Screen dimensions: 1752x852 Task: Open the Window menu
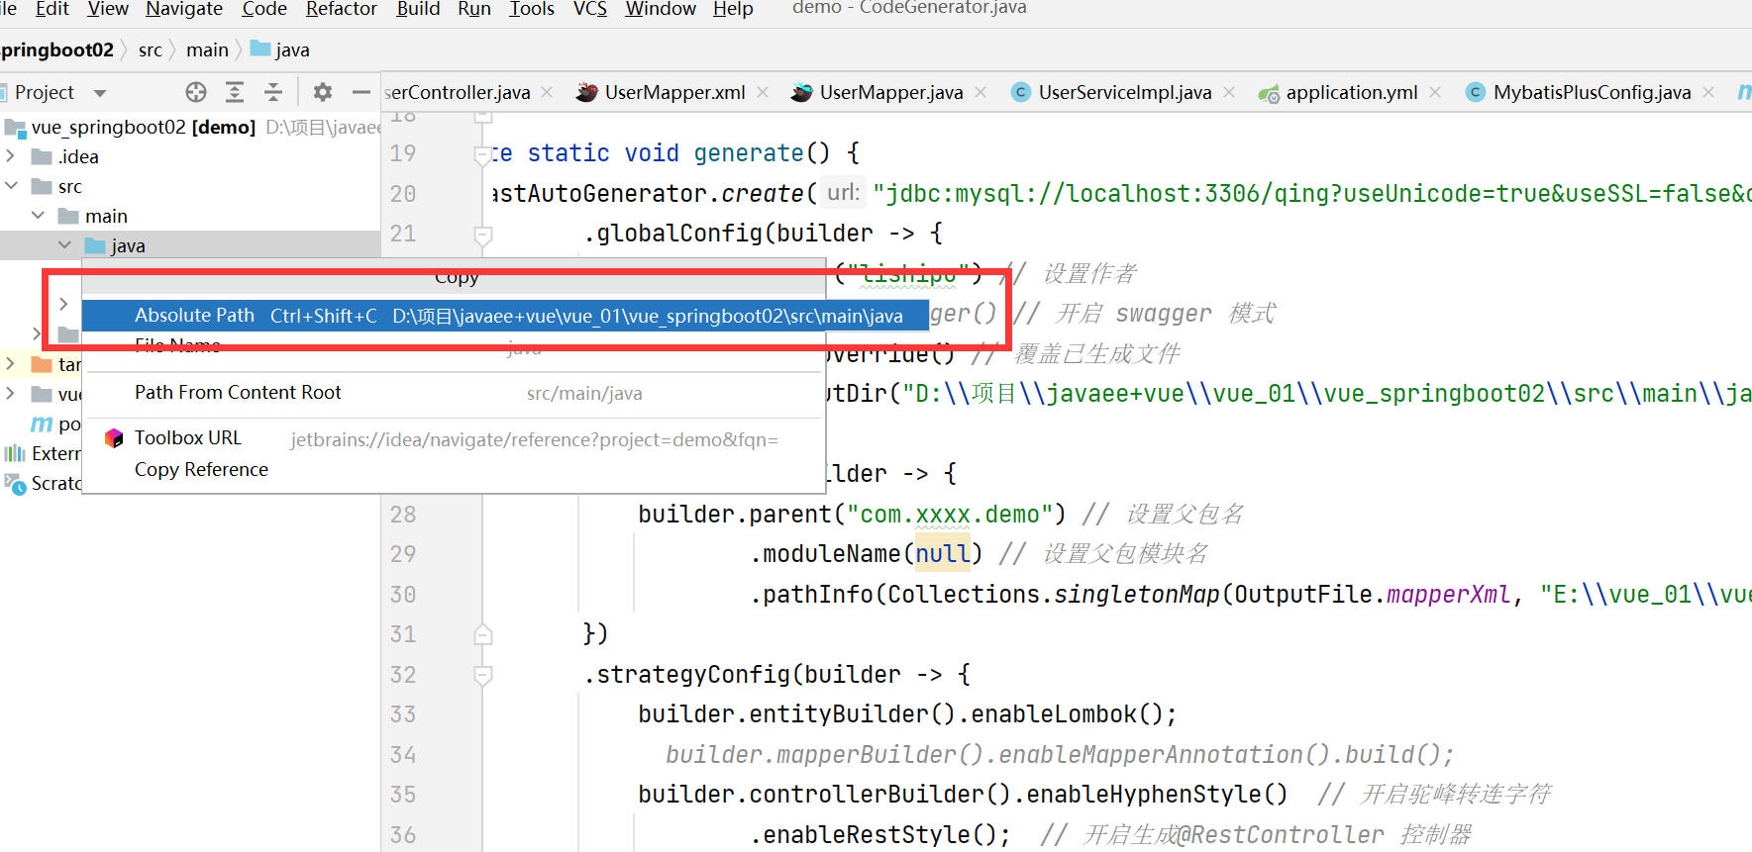tap(661, 9)
